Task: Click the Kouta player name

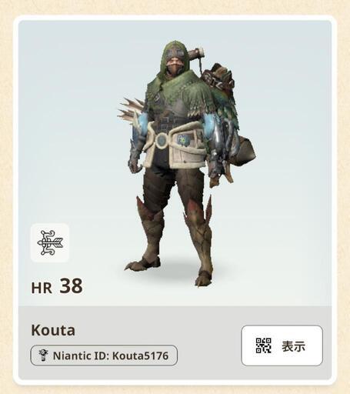Action: coord(53,330)
